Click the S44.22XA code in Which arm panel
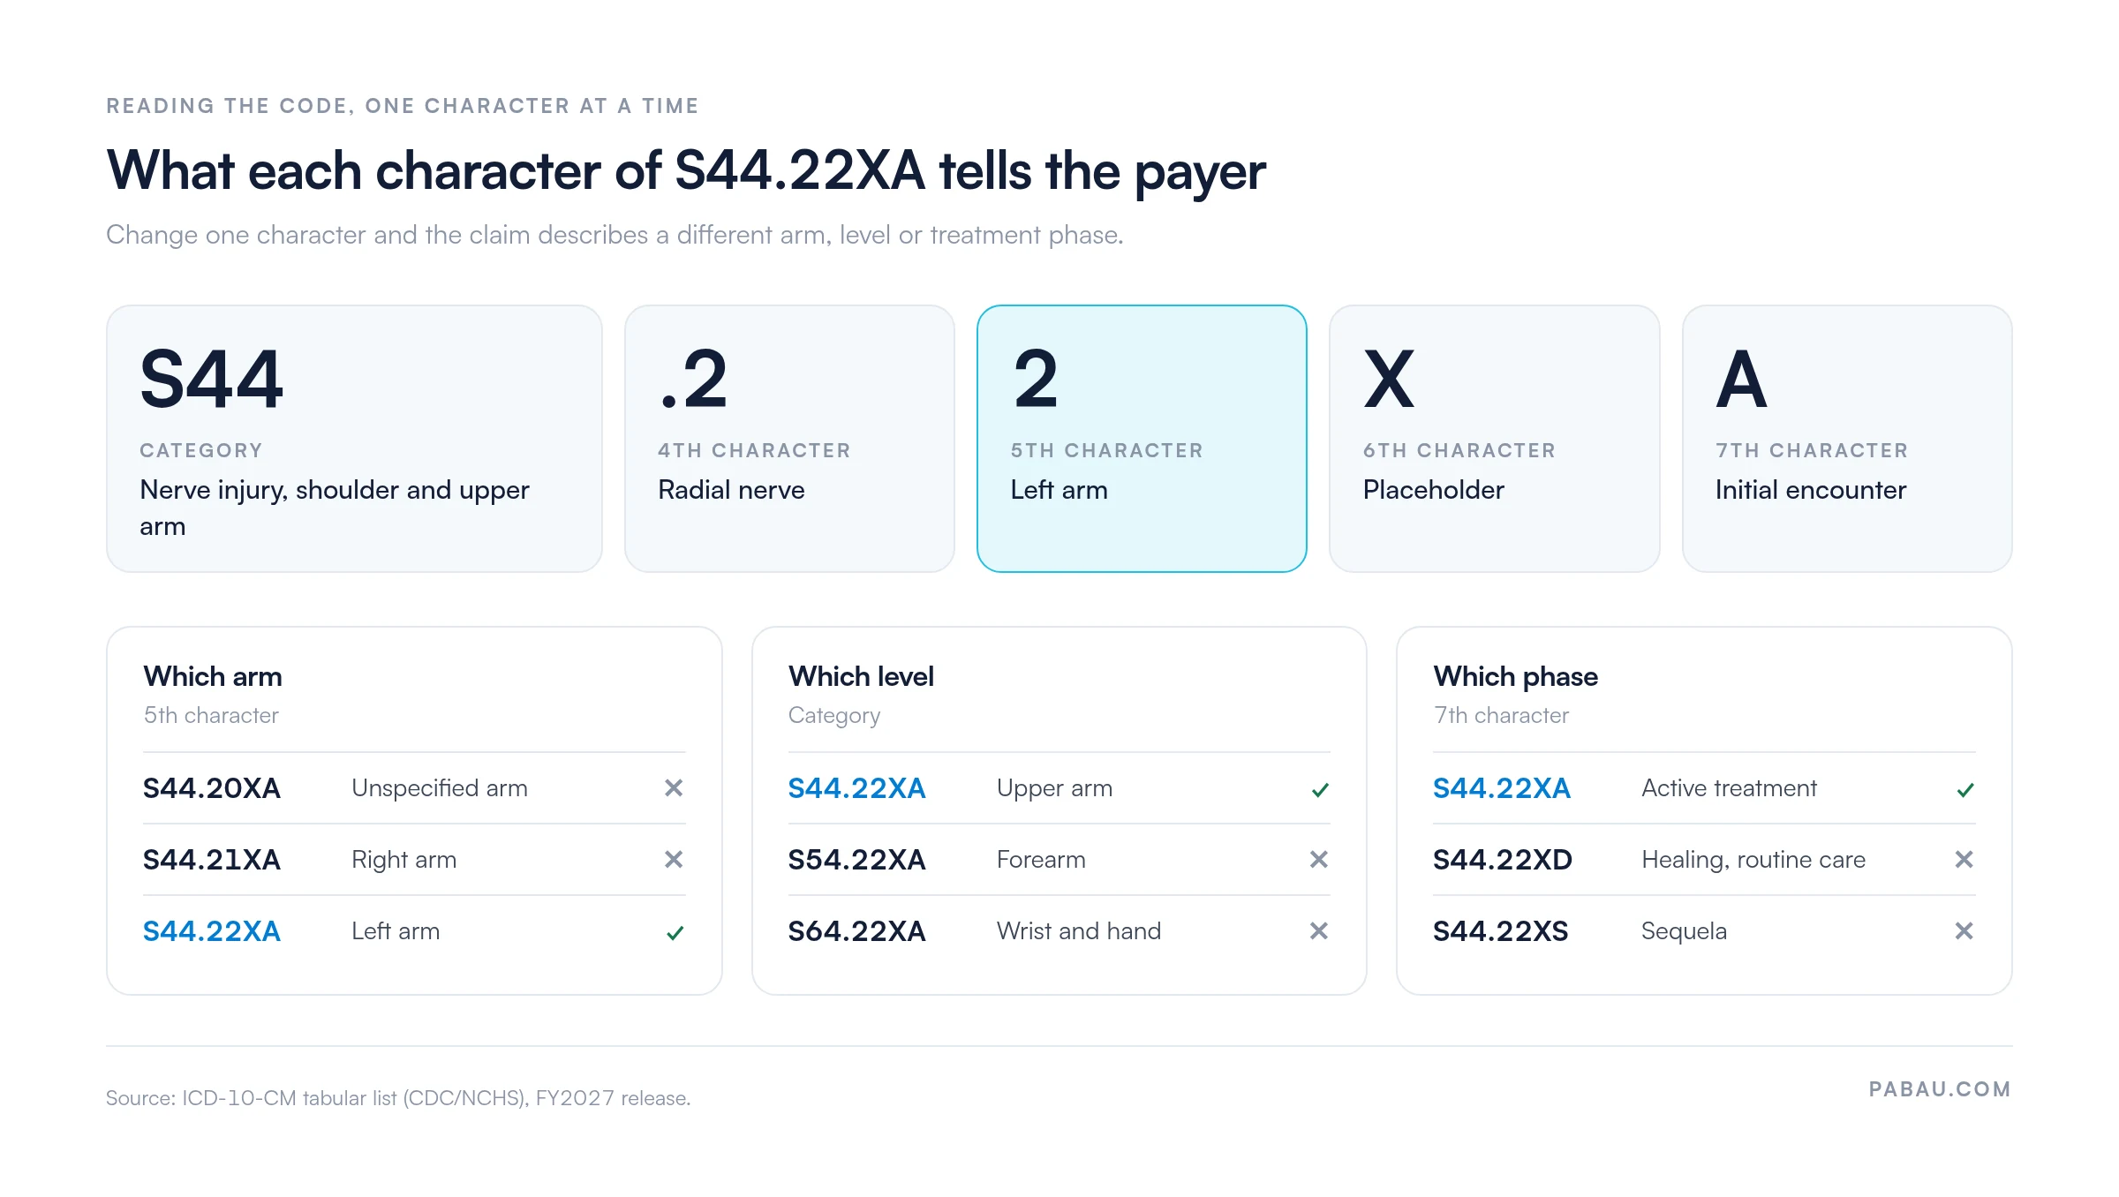 pos(212,931)
